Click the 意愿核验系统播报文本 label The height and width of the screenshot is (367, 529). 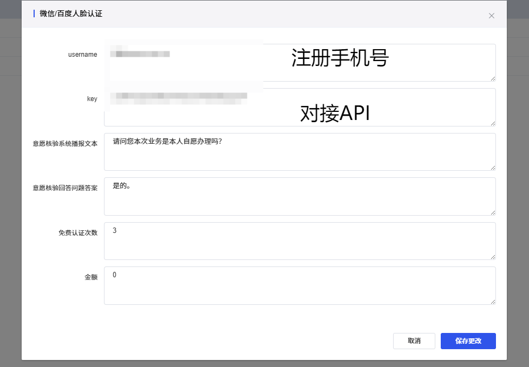tap(65, 144)
